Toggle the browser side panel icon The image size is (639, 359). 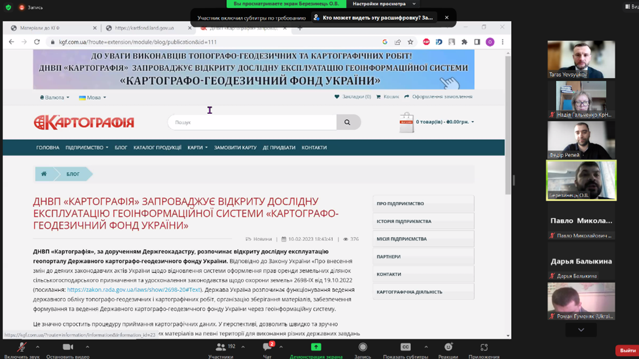[477, 42]
